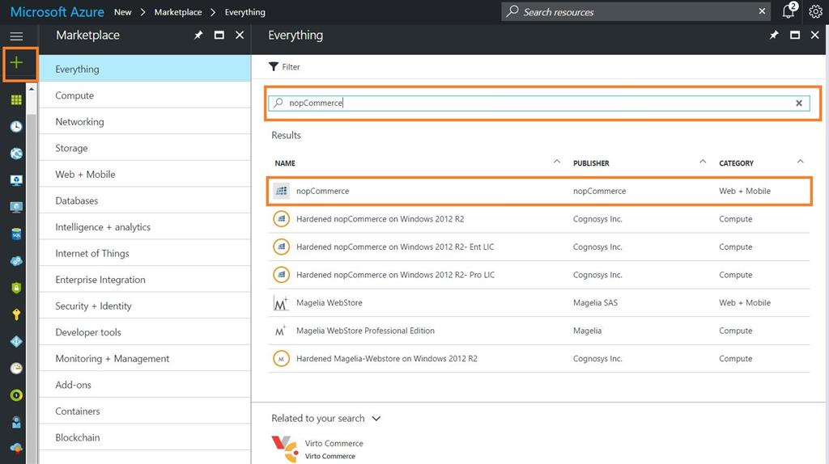Sort results by the PUBLISHER column arrow
Screen dimensions: 829x464
point(703,162)
